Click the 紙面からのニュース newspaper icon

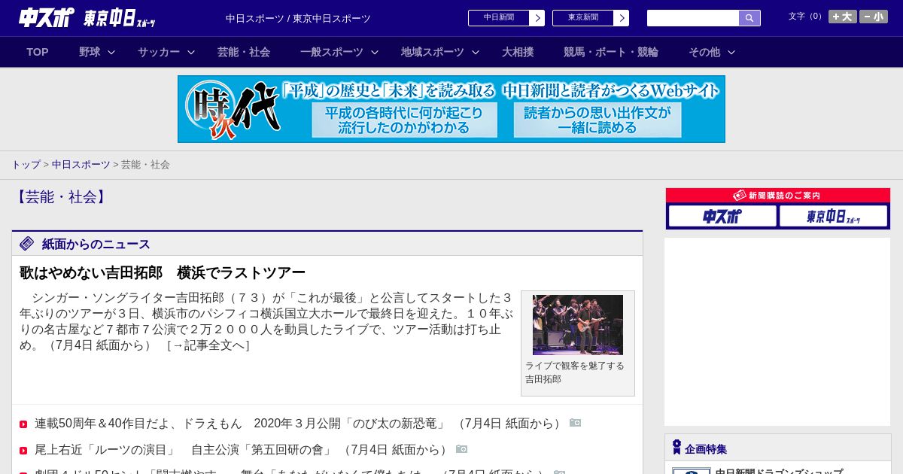[x=27, y=244]
